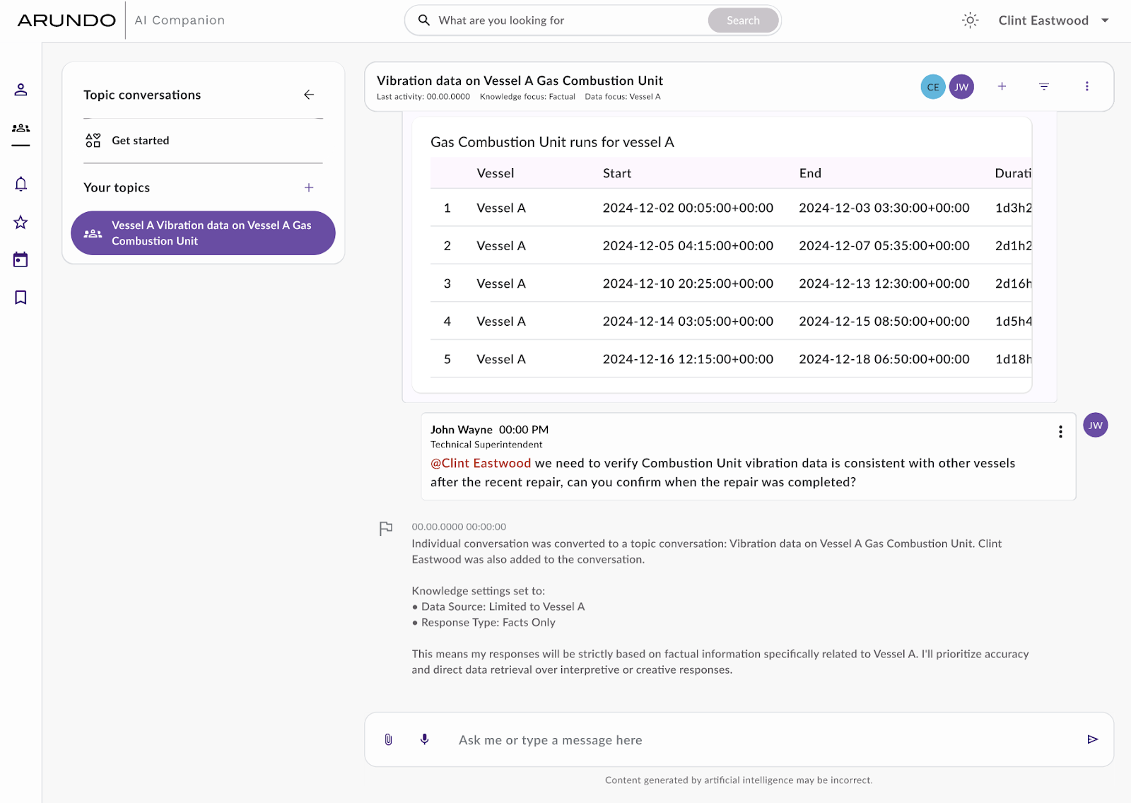Click the 'Last activity: 00.00.0000' label

[423, 97]
